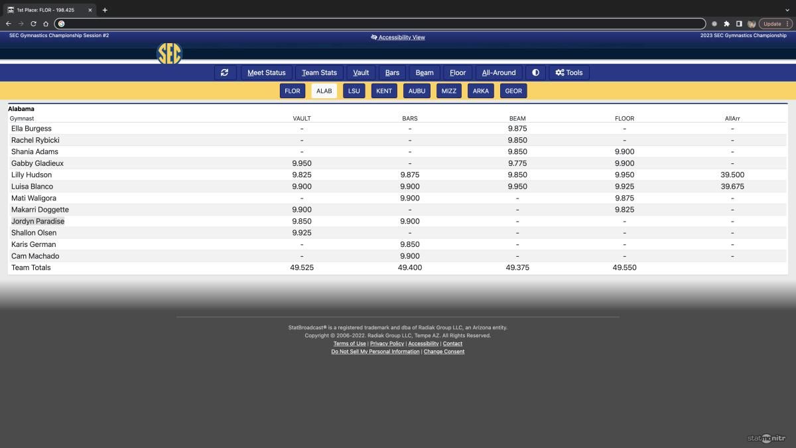796x448 pixels.
Task: Select the FLOR team tab
Action: [293, 91]
